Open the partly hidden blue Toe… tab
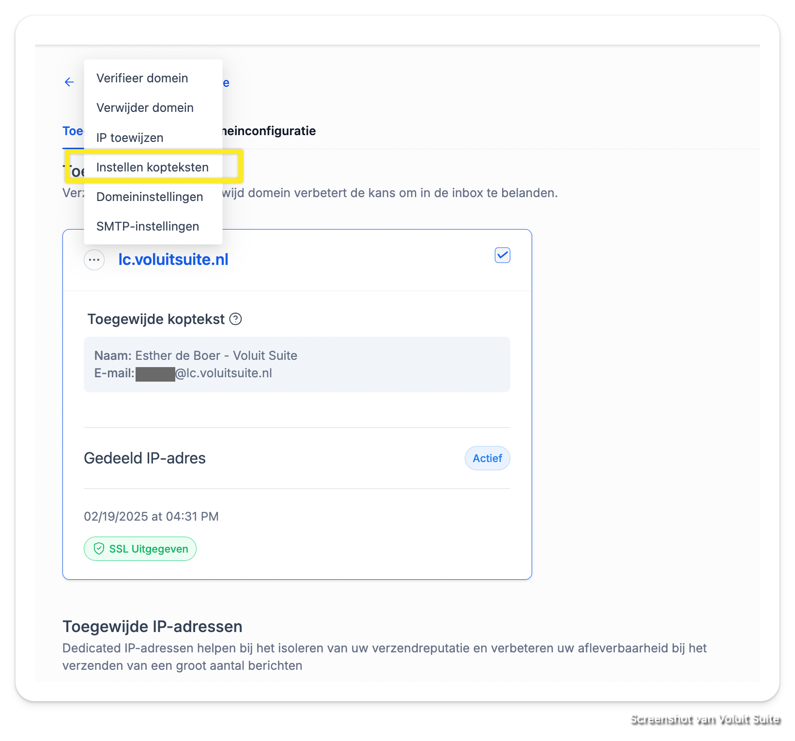Image resolution: width=795 pixels, height=741 pixels. [73, 131]
